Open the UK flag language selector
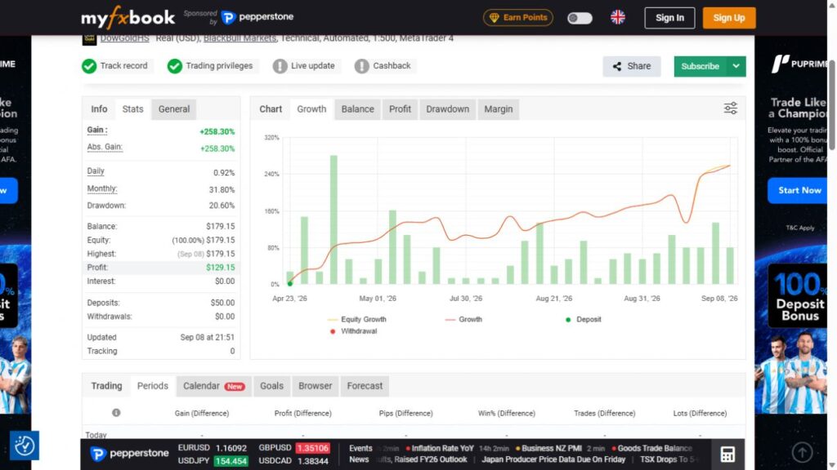Image resolution: width=837 pixels, height=470 pixels. point(618,17)
